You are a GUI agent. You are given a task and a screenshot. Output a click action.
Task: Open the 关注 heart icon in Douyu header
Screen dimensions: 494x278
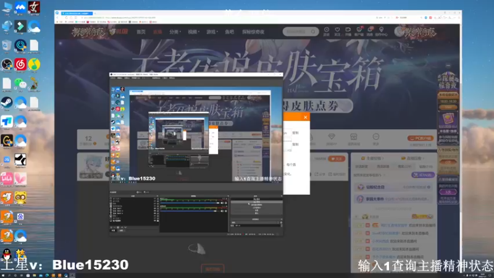(x=337, y=32)
